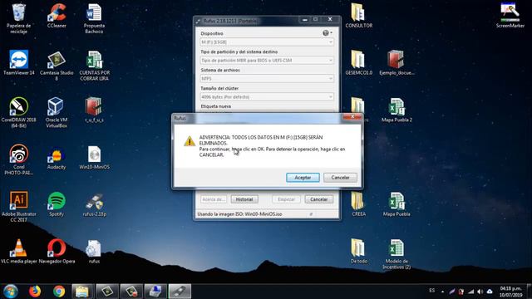
Task: Select the ScreenMarker desktop icon
Action: 510,16
